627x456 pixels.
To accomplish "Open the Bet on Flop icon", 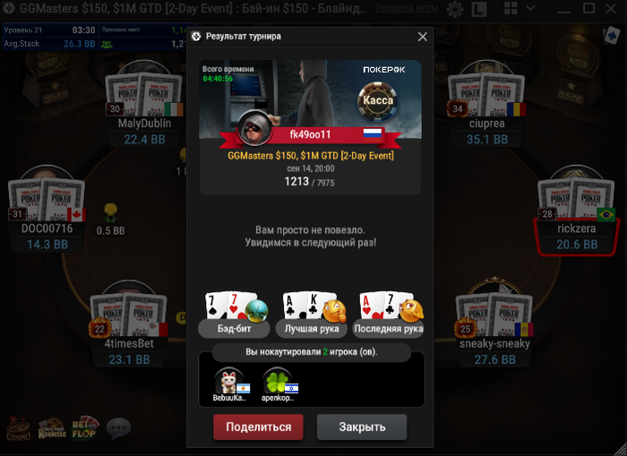I will (x=85, y=427).
